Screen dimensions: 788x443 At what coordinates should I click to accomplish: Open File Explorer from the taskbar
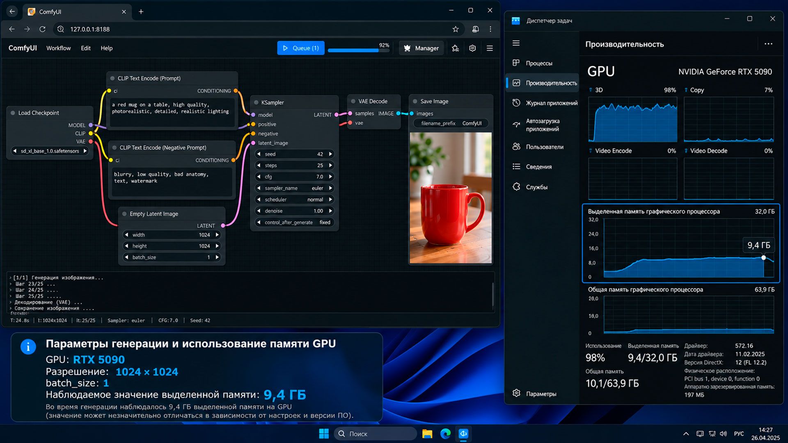427,434
